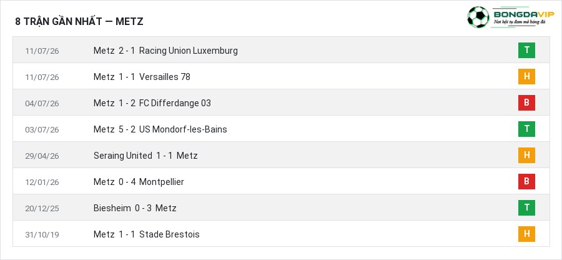Select Biesheim 0 - 3 Metz result
This screenshot has height=260, width=562.
click(x=135, y=208)
